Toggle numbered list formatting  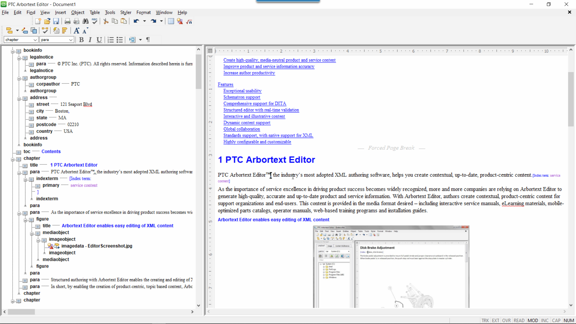(111, 40)
